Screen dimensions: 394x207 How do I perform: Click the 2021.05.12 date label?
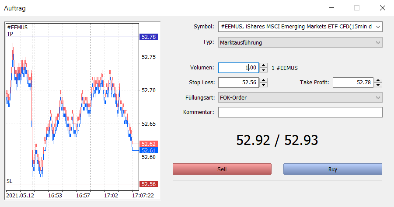[20, 196]
